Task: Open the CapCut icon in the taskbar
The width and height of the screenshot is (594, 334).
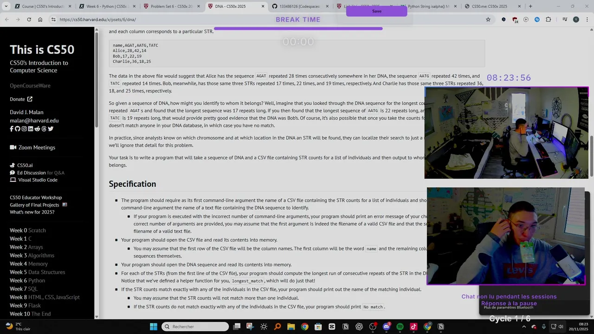Action: pos(332,327)
